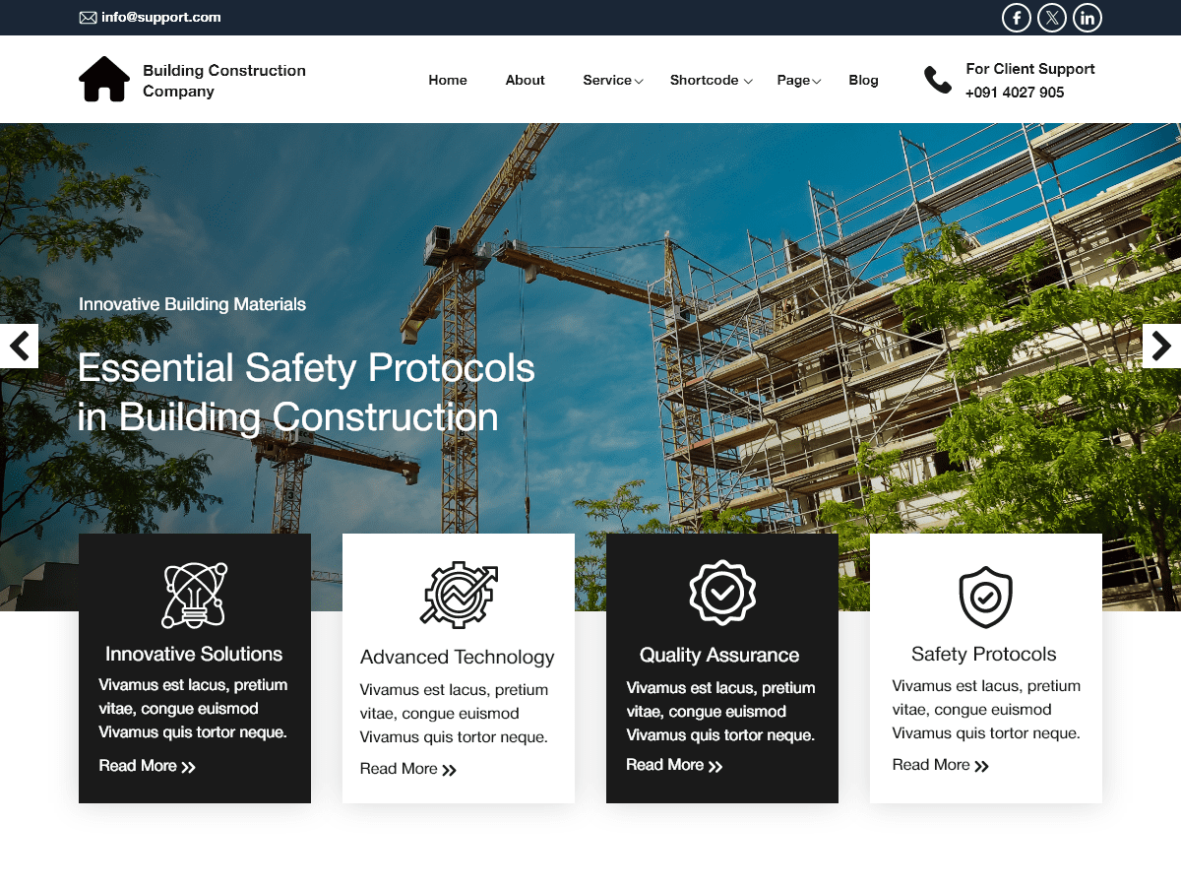Advance the slider with the right arrow
This screenshot has height=886, width=1181.
pyautogui.click(x=1162, y=346)
